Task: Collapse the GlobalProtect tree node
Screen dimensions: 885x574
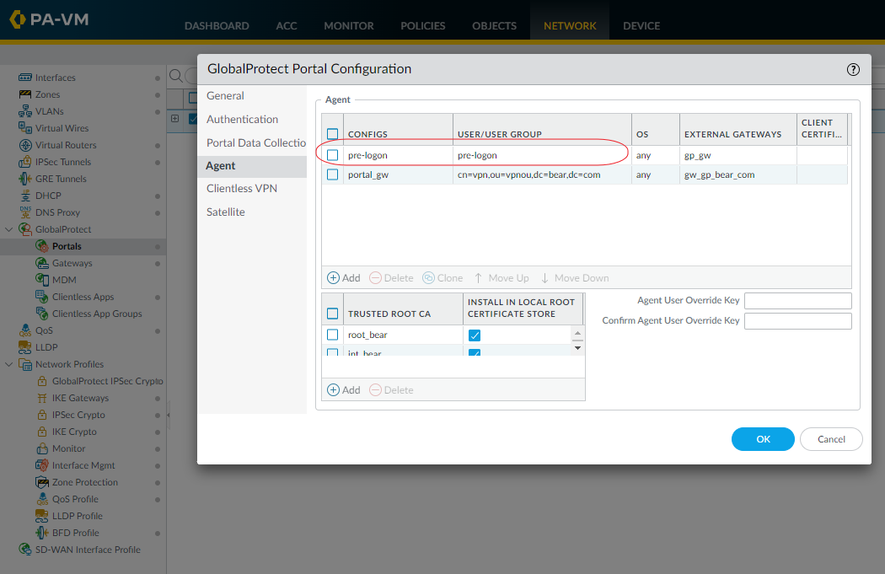Action: [9, 229]
